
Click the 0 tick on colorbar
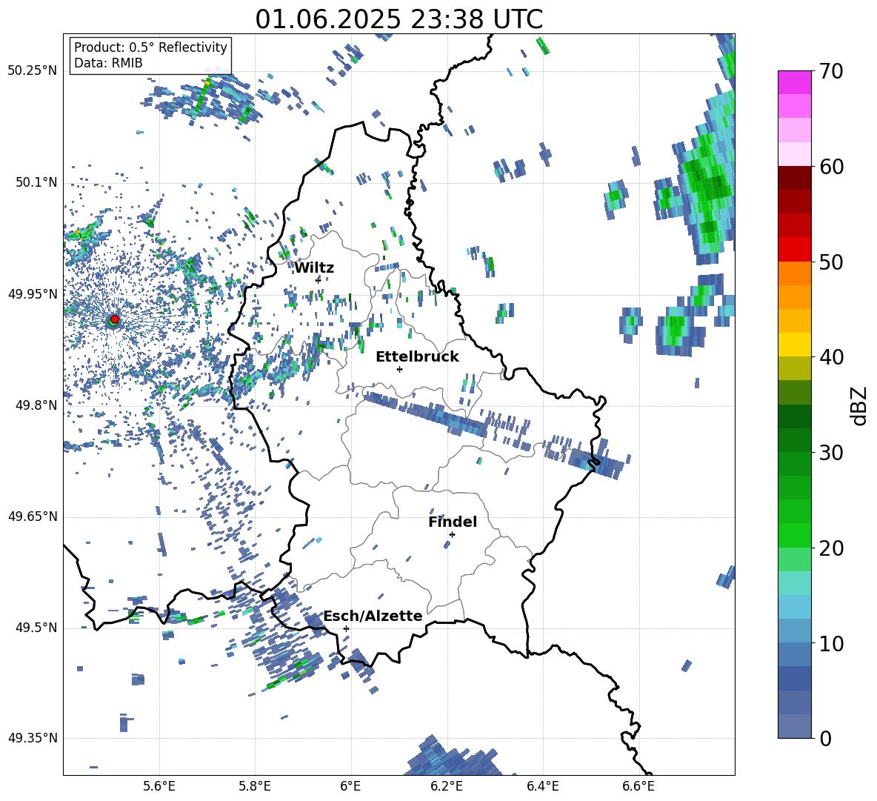pyautogui.click(x=824, y=738)
